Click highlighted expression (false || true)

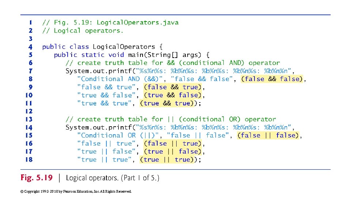[x=173, y=143]
